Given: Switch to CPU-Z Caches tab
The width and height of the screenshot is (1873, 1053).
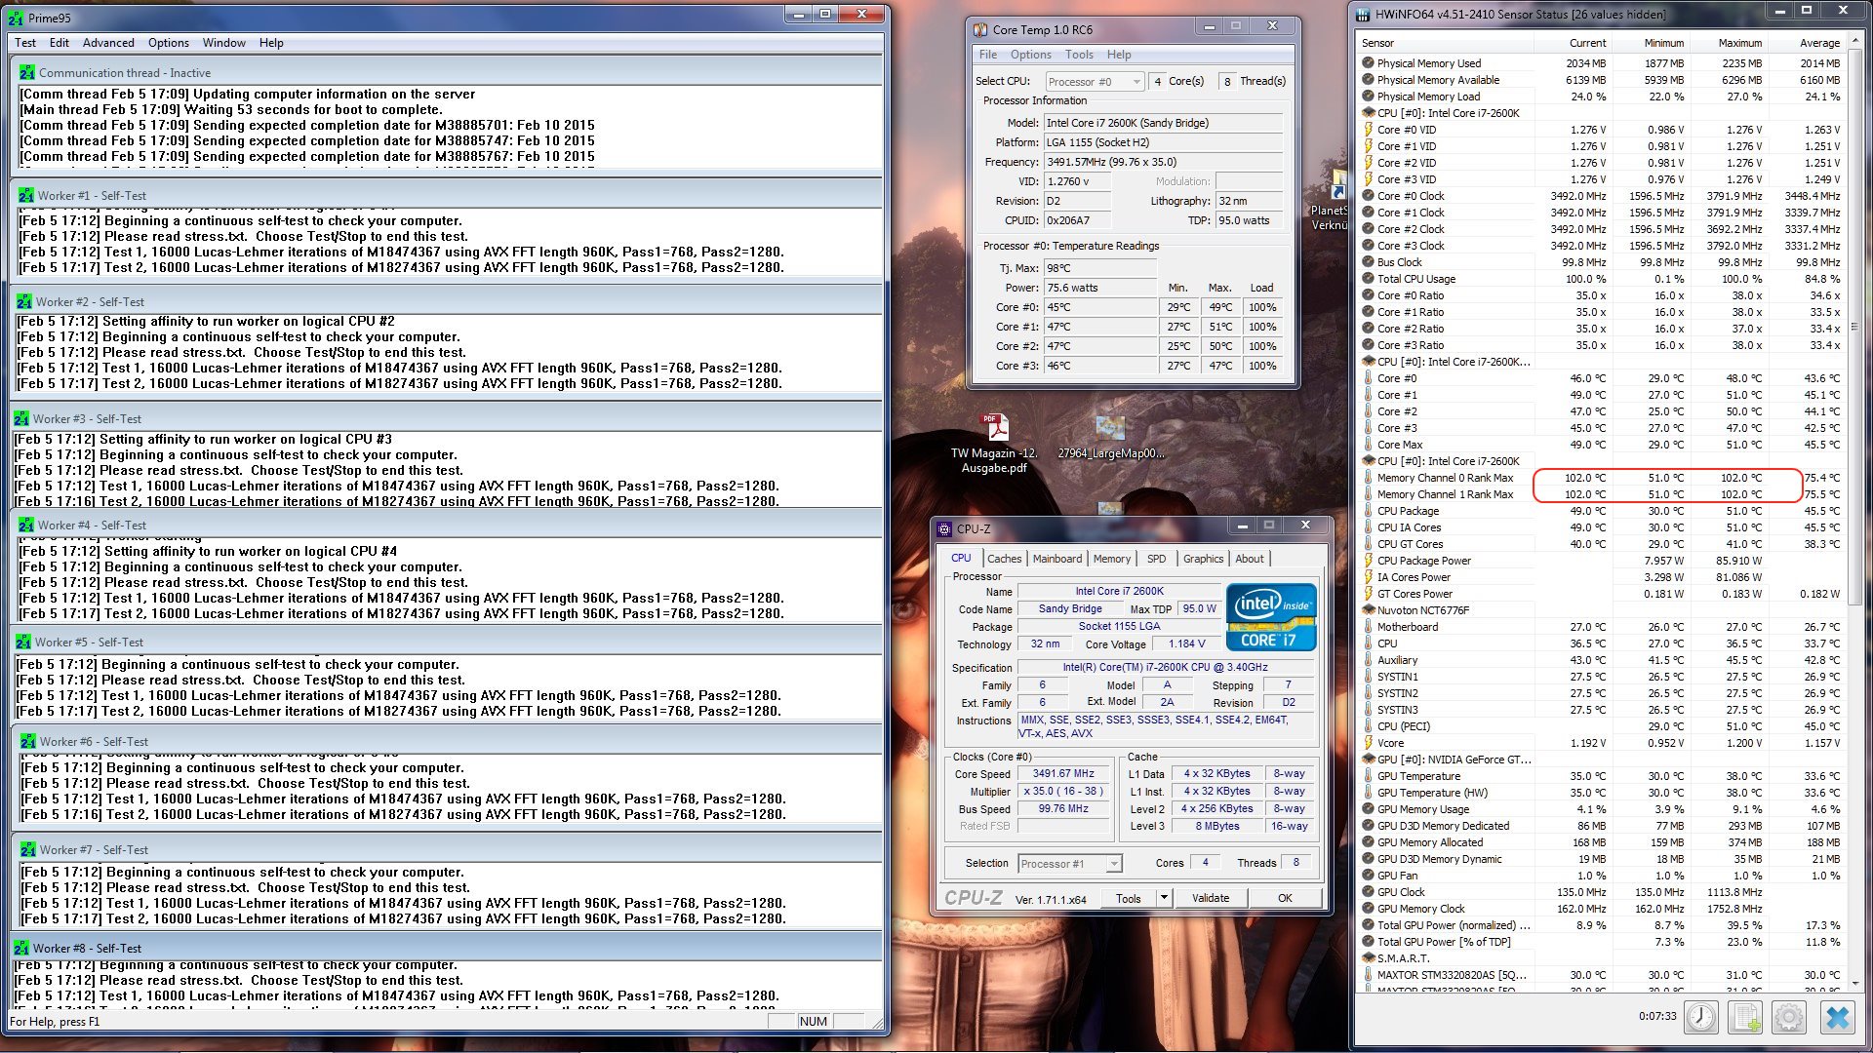Looking at the screenshot, I should pos(1004,559).
